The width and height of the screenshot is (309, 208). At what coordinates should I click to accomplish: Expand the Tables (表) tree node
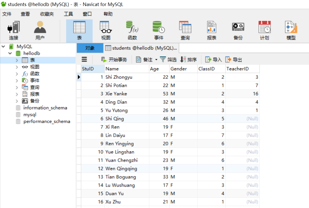coord(17,60)
